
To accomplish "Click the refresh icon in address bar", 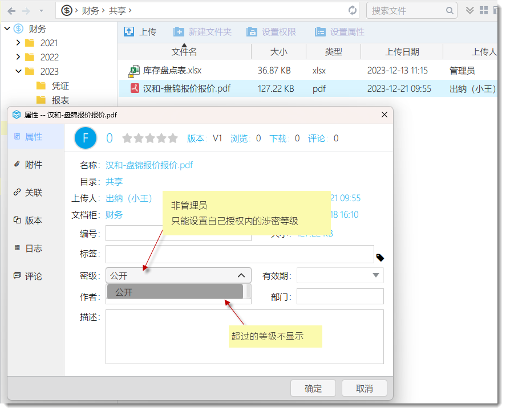I will [x=353, y=10].
